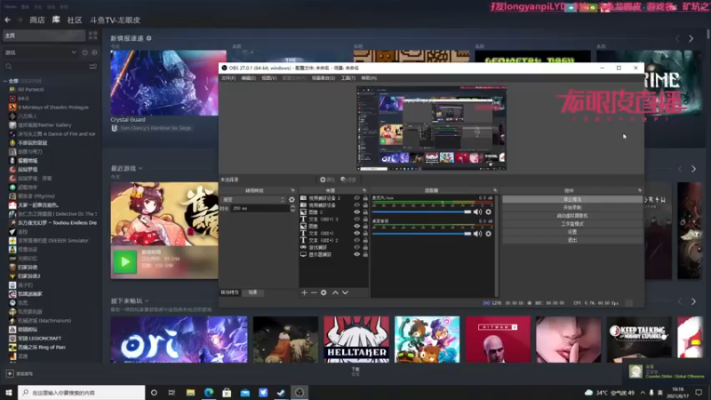Open the Steam library filter options icon
Image resolution: width=711 pixels, height=400 pixels.
coord(93,67)
